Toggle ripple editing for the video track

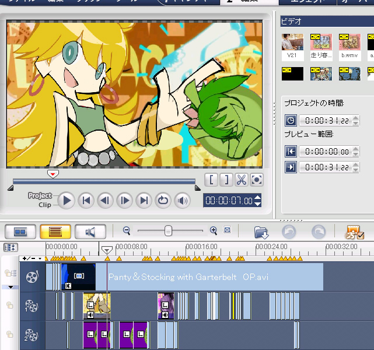(x=11, y=273)
